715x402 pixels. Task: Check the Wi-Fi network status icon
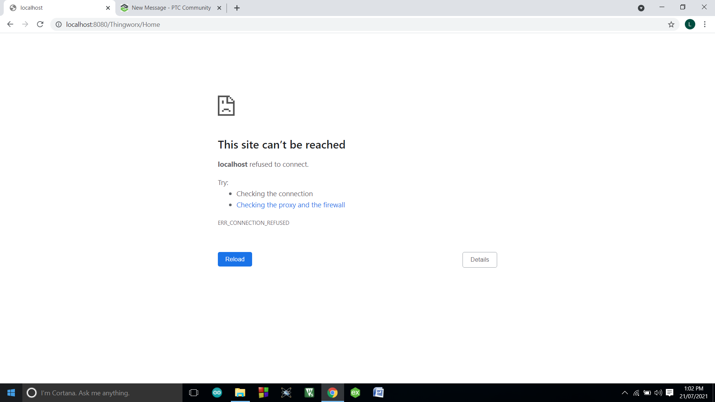[636, 393]
